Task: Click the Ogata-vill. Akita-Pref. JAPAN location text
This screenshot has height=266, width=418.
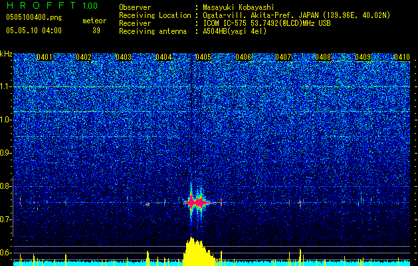Action: pos(296,15)
